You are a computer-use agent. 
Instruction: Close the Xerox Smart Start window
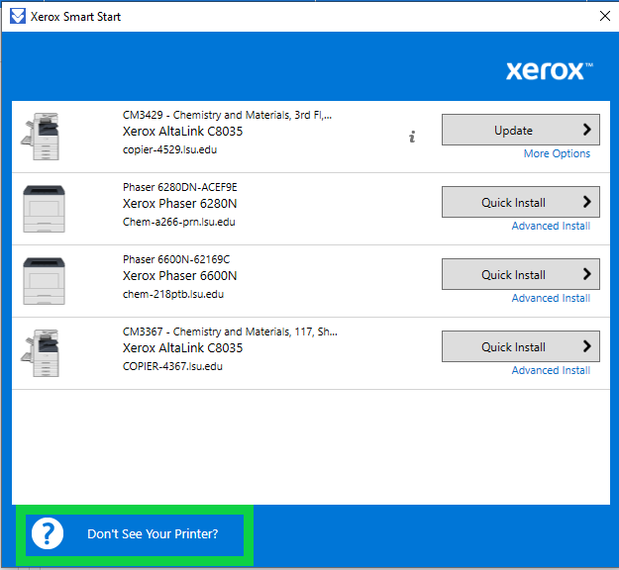click(x=604, y=17)
